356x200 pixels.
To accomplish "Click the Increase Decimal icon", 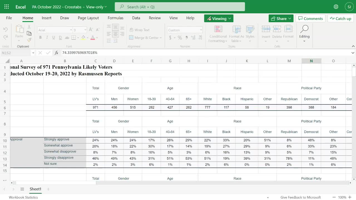I will (193, 38).
